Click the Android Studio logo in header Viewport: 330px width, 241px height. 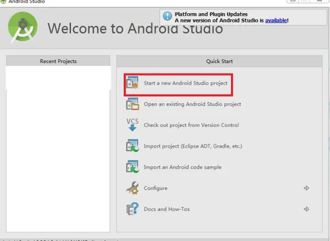click(x=23, y=27)
